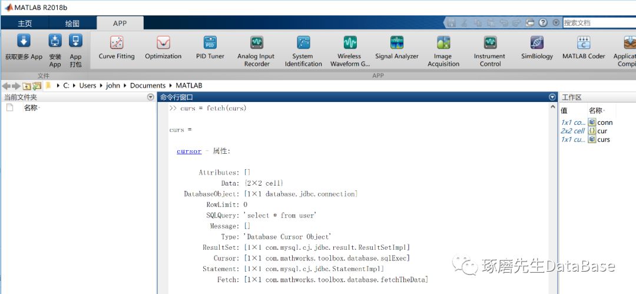Launch the System Identification app
636x294 pixels.
(303, 51)
